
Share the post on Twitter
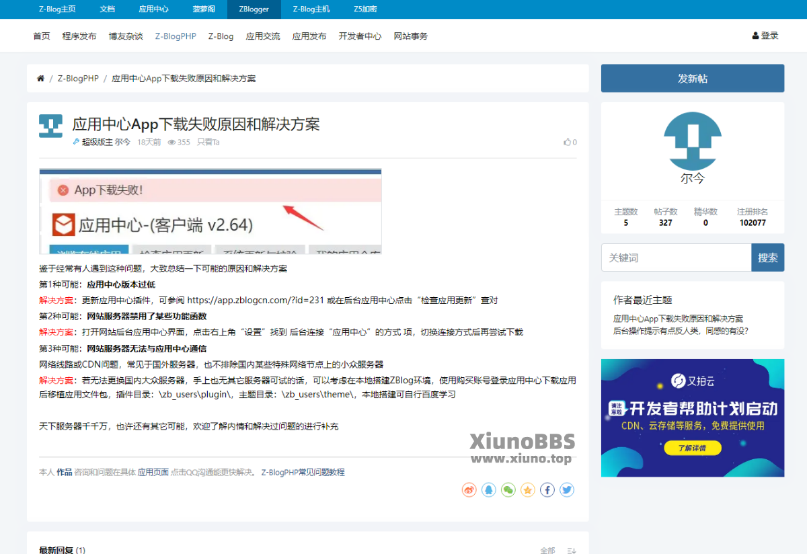point(567,490)
